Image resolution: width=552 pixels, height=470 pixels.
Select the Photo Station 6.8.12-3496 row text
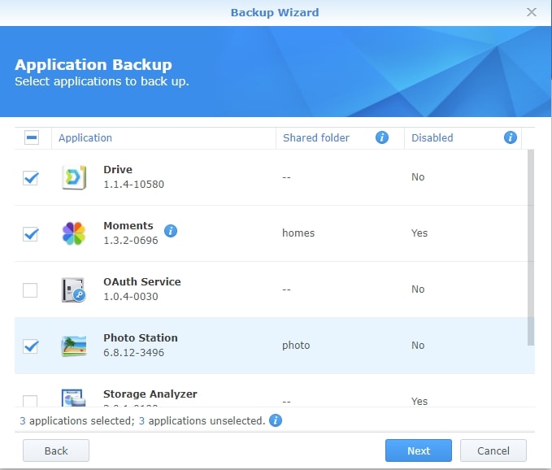141,345
